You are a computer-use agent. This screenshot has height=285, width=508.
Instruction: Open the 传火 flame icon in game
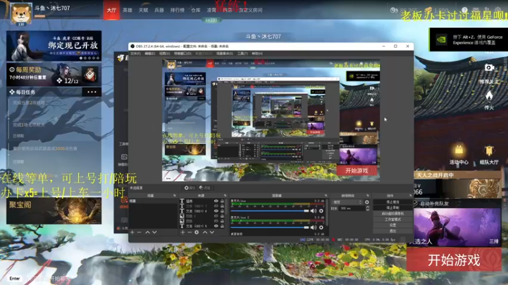[x=489, y=96]
